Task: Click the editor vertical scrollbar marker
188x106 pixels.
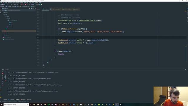Action: click(186, 46)
